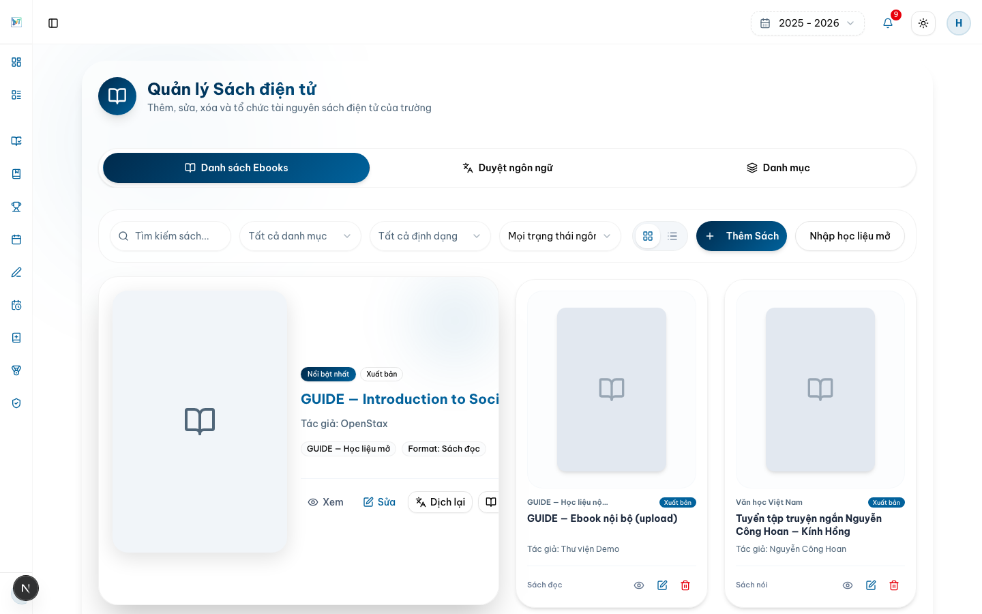View the GUIDE Ebook nội bộ eye icon
Screen dimensions: 982x614
pyautogui.click(x=639, y=585)
